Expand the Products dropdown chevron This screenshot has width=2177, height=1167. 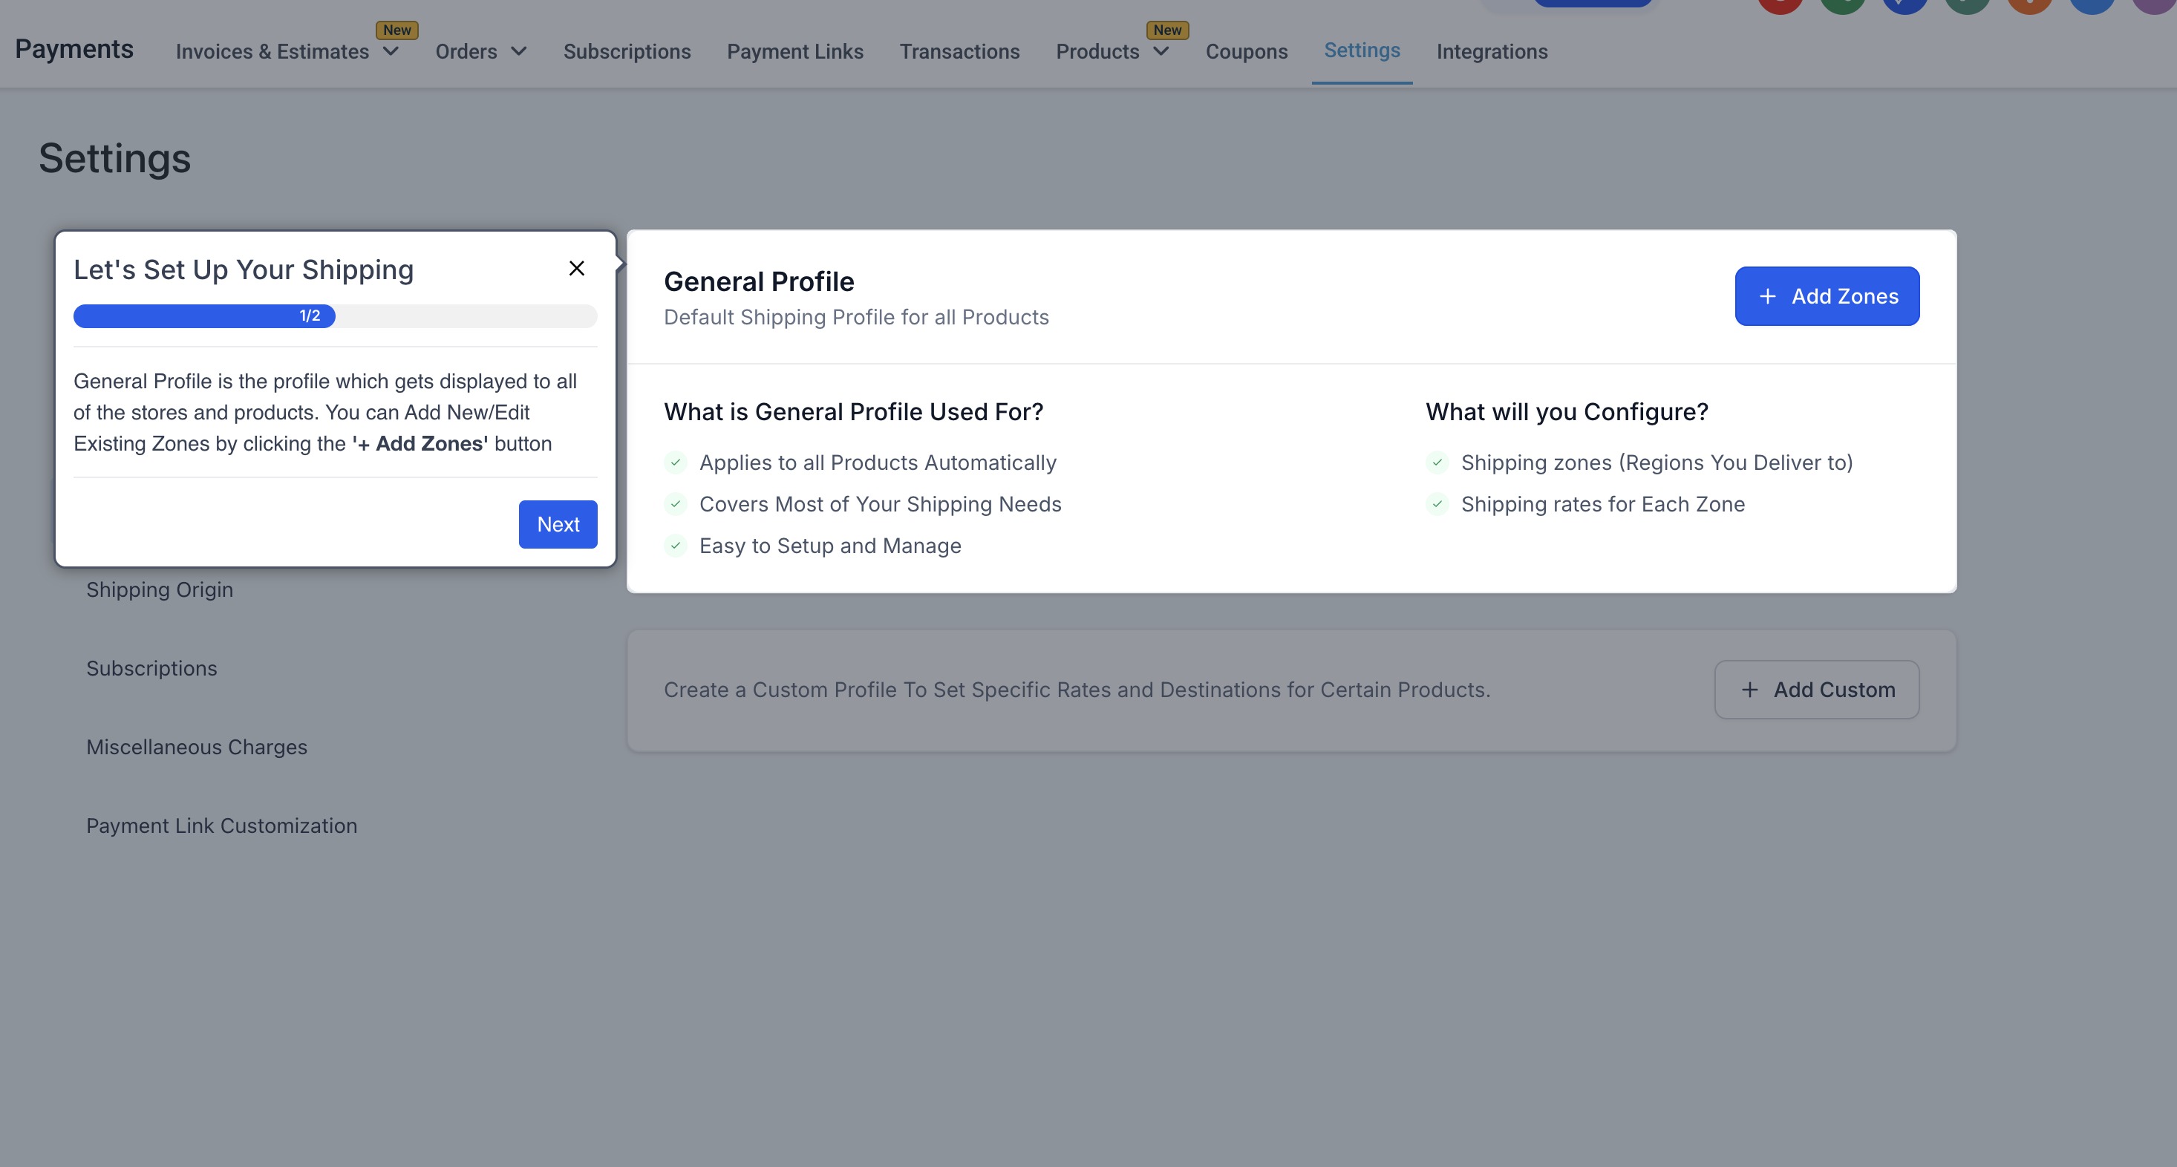pyautogui.click(x=1161, y=51)
